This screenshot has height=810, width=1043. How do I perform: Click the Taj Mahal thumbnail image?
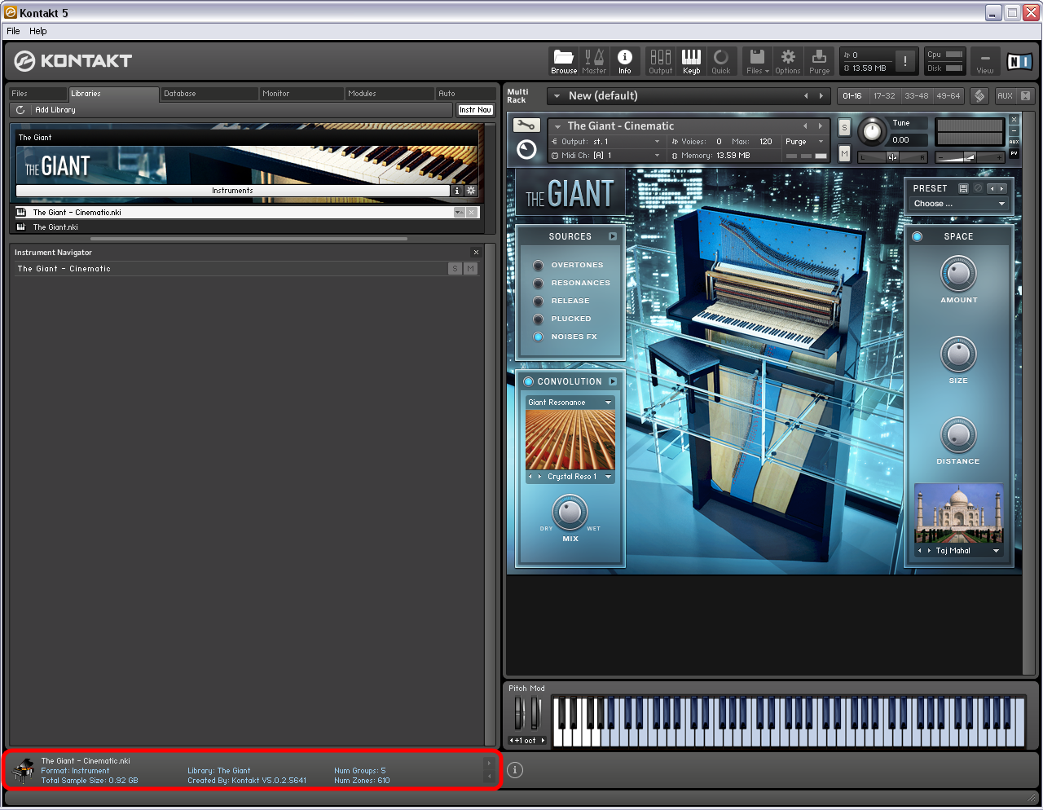click(x=958, y=513)
